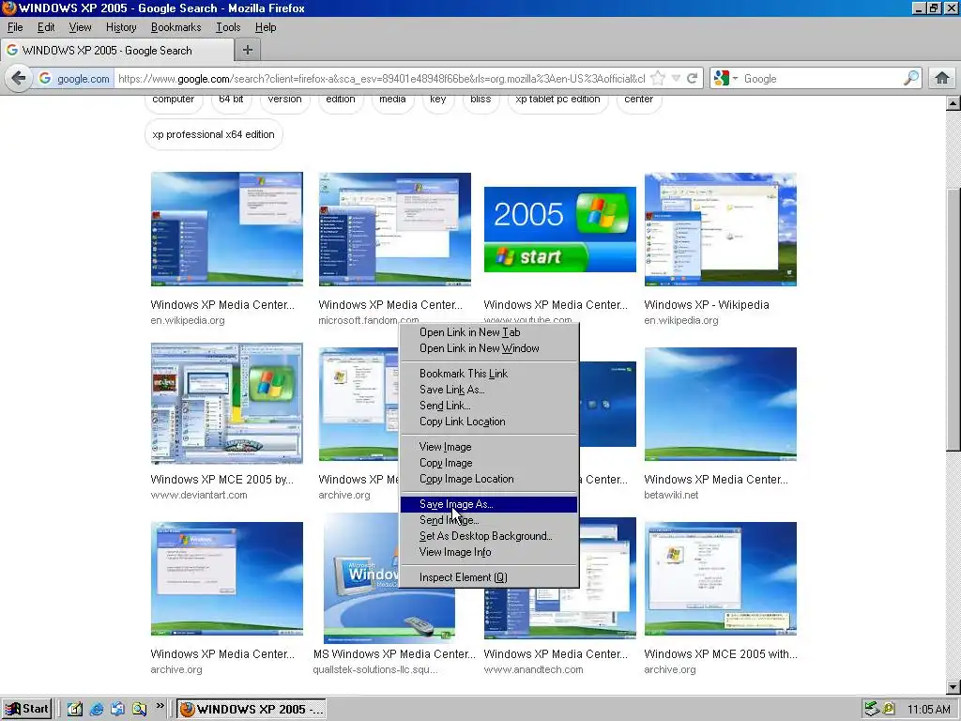Choose Copy Image Location

point(488,479)
